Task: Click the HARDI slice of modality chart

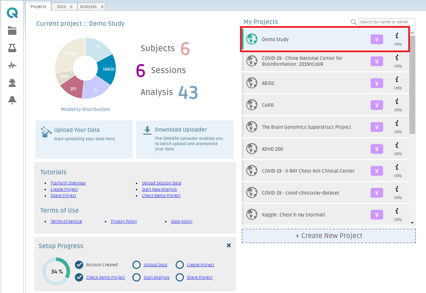Action: 107,69
